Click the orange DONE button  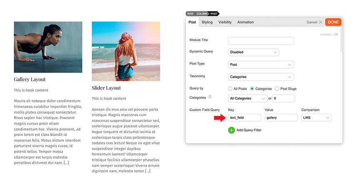(333, 22)
